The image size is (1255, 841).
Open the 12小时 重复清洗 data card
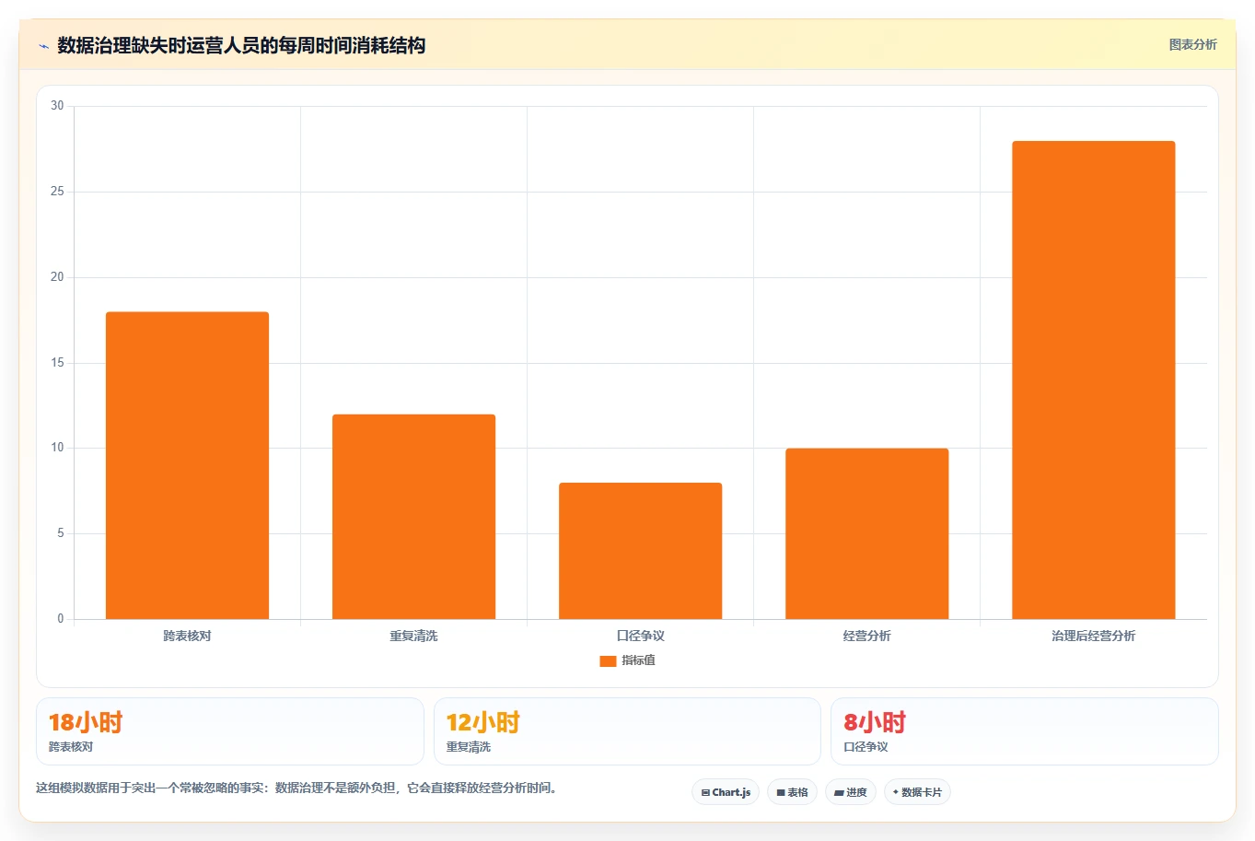tap(627, 731)
